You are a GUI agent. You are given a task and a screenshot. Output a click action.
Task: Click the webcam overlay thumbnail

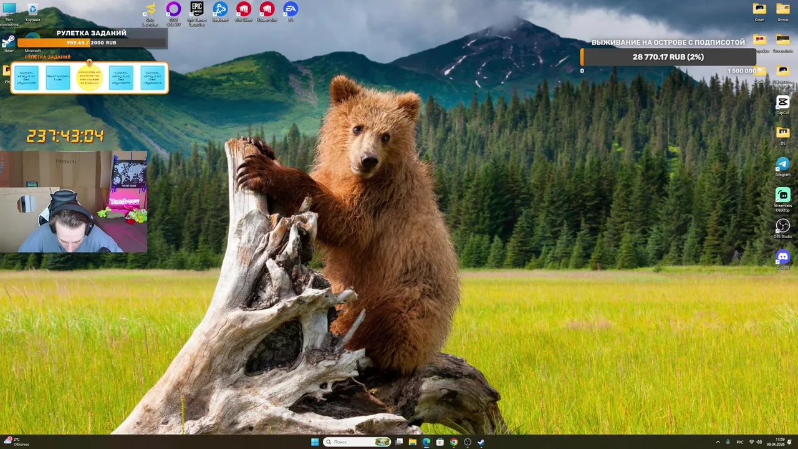[74, 201]
